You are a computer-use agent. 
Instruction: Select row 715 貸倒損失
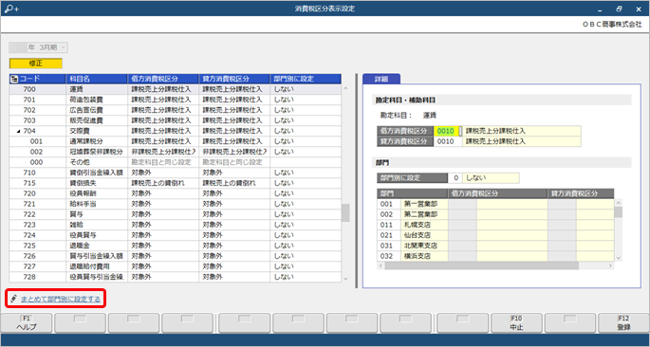point(175,183)
